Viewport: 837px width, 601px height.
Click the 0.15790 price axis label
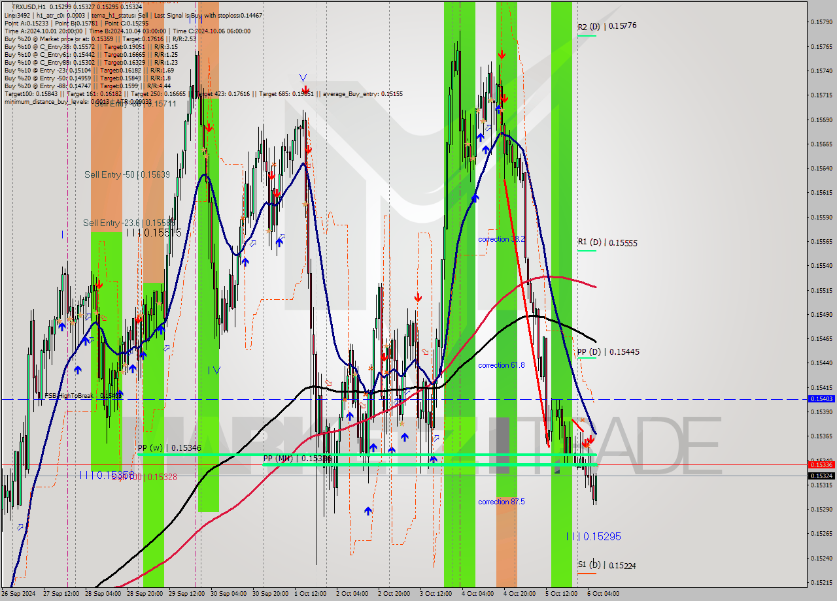821,22
